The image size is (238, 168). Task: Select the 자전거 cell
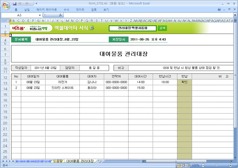coord(62,82)
